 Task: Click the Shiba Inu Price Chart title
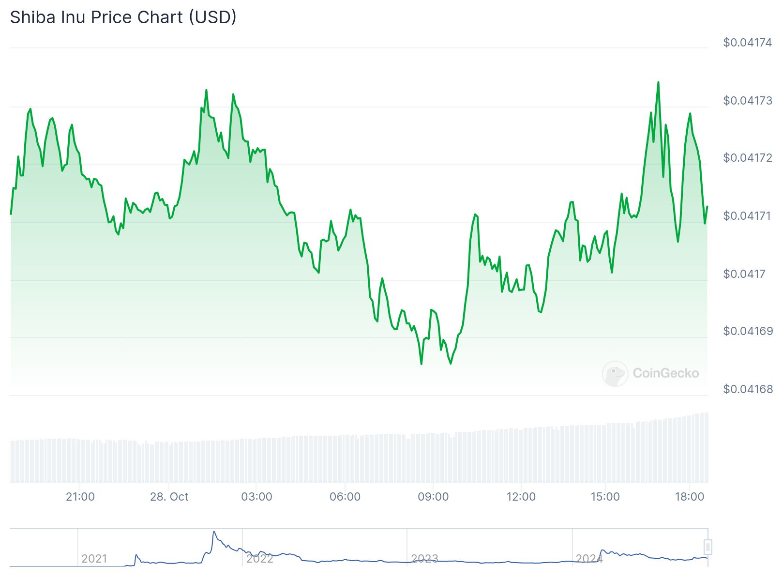[123, 17]
